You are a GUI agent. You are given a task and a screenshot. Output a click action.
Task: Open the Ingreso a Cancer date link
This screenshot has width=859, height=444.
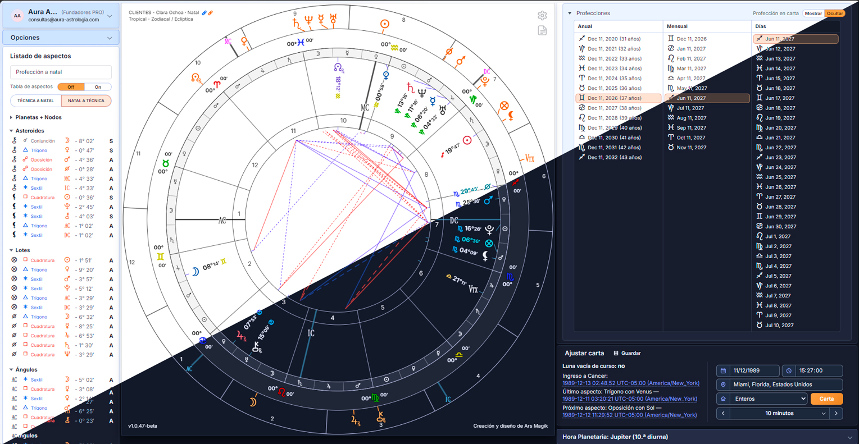tap(631, 383)
